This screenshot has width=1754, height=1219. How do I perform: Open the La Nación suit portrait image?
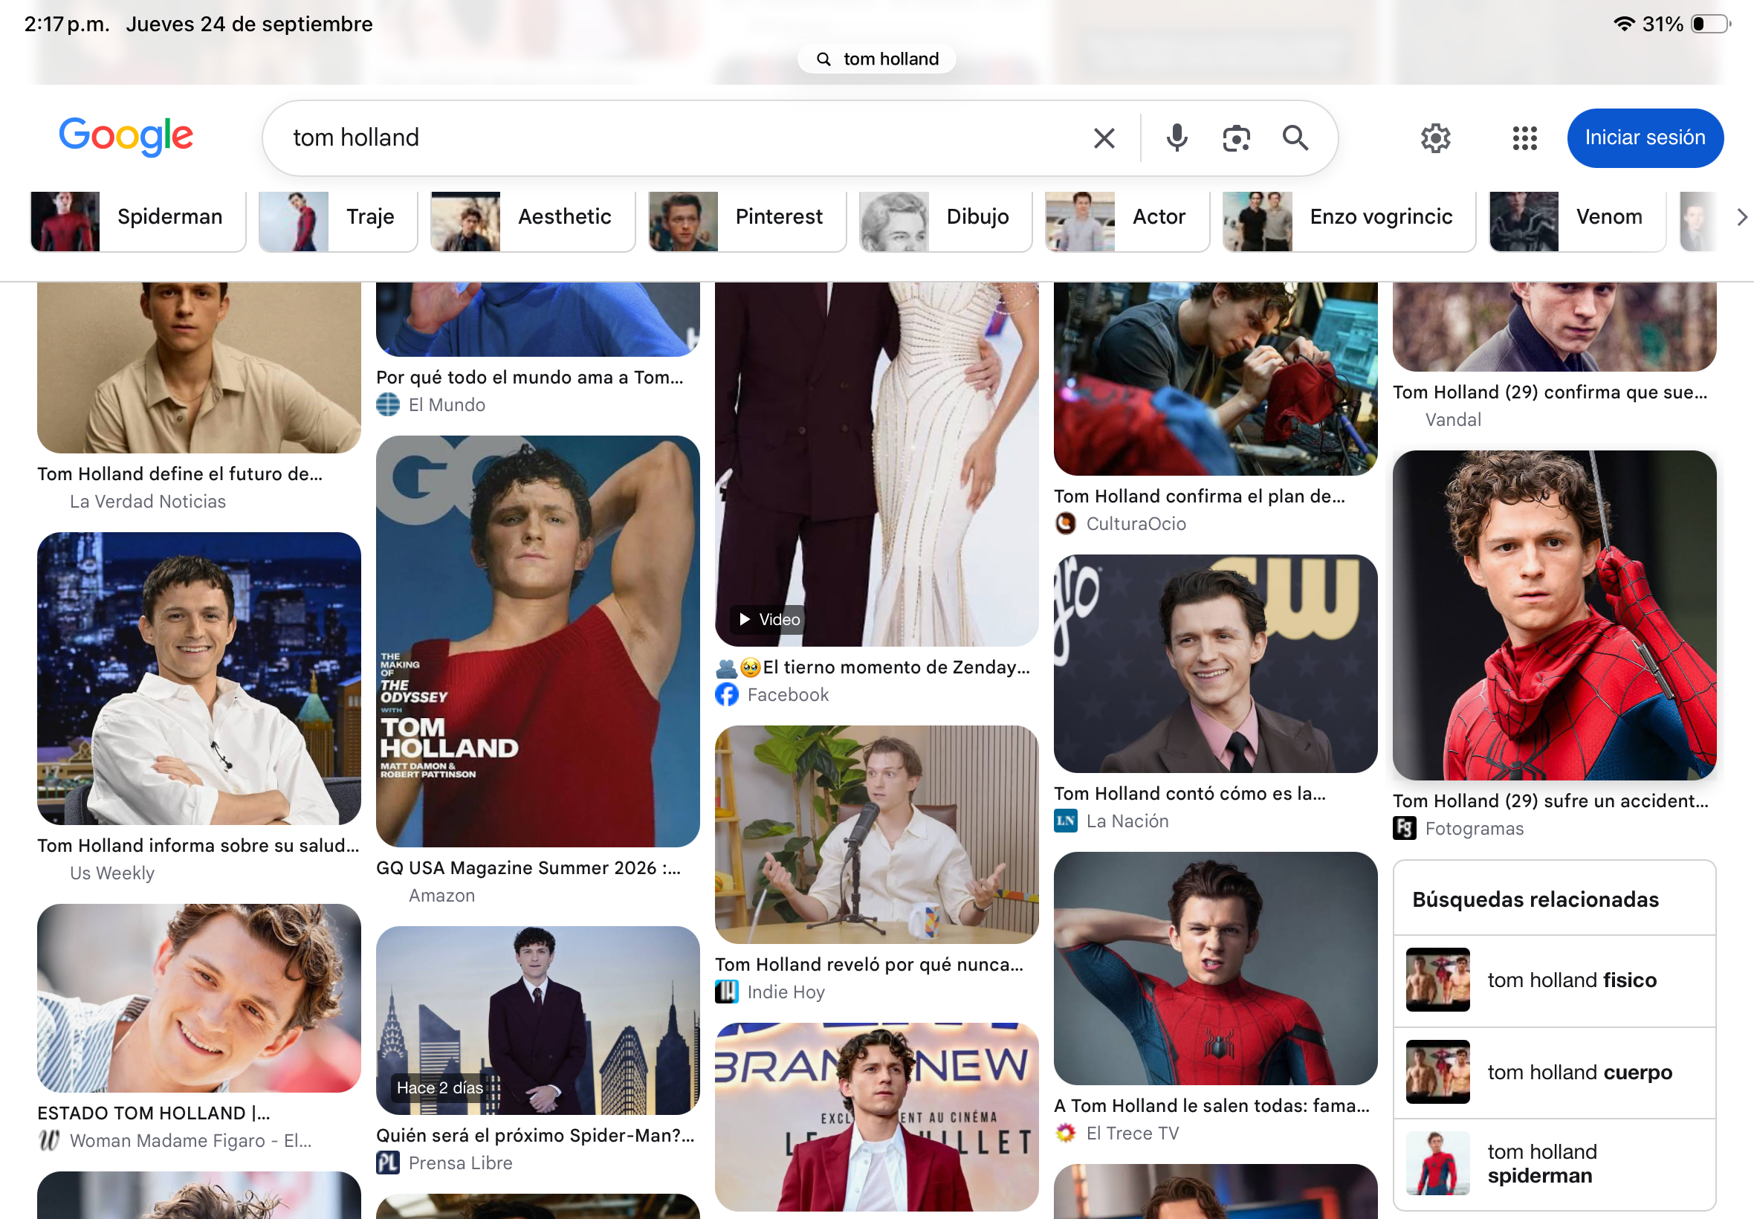(1216, 664)
